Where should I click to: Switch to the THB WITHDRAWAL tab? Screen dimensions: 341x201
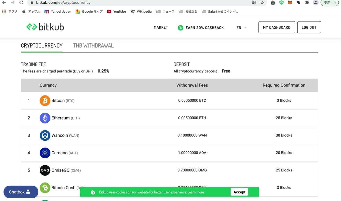[93, 45]
